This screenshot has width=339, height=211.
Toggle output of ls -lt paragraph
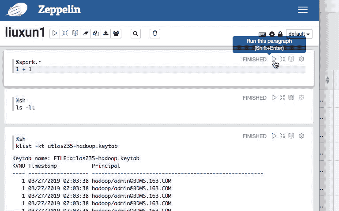[x=291, y=98]
